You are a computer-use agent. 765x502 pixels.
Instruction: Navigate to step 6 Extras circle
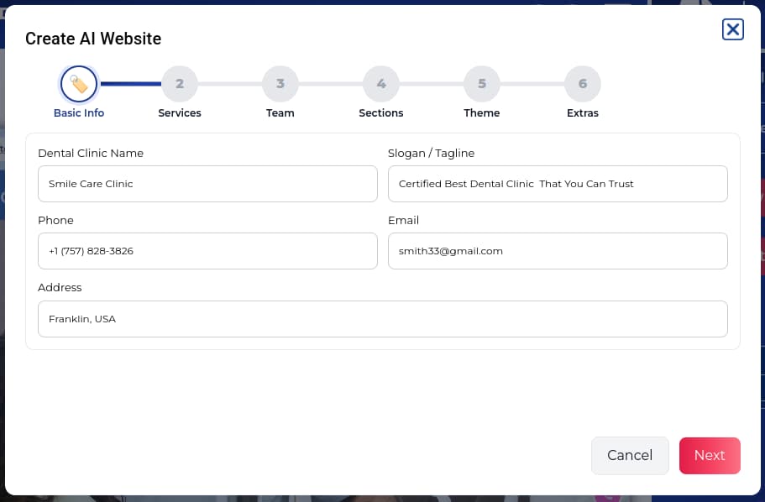coord(583,84)
